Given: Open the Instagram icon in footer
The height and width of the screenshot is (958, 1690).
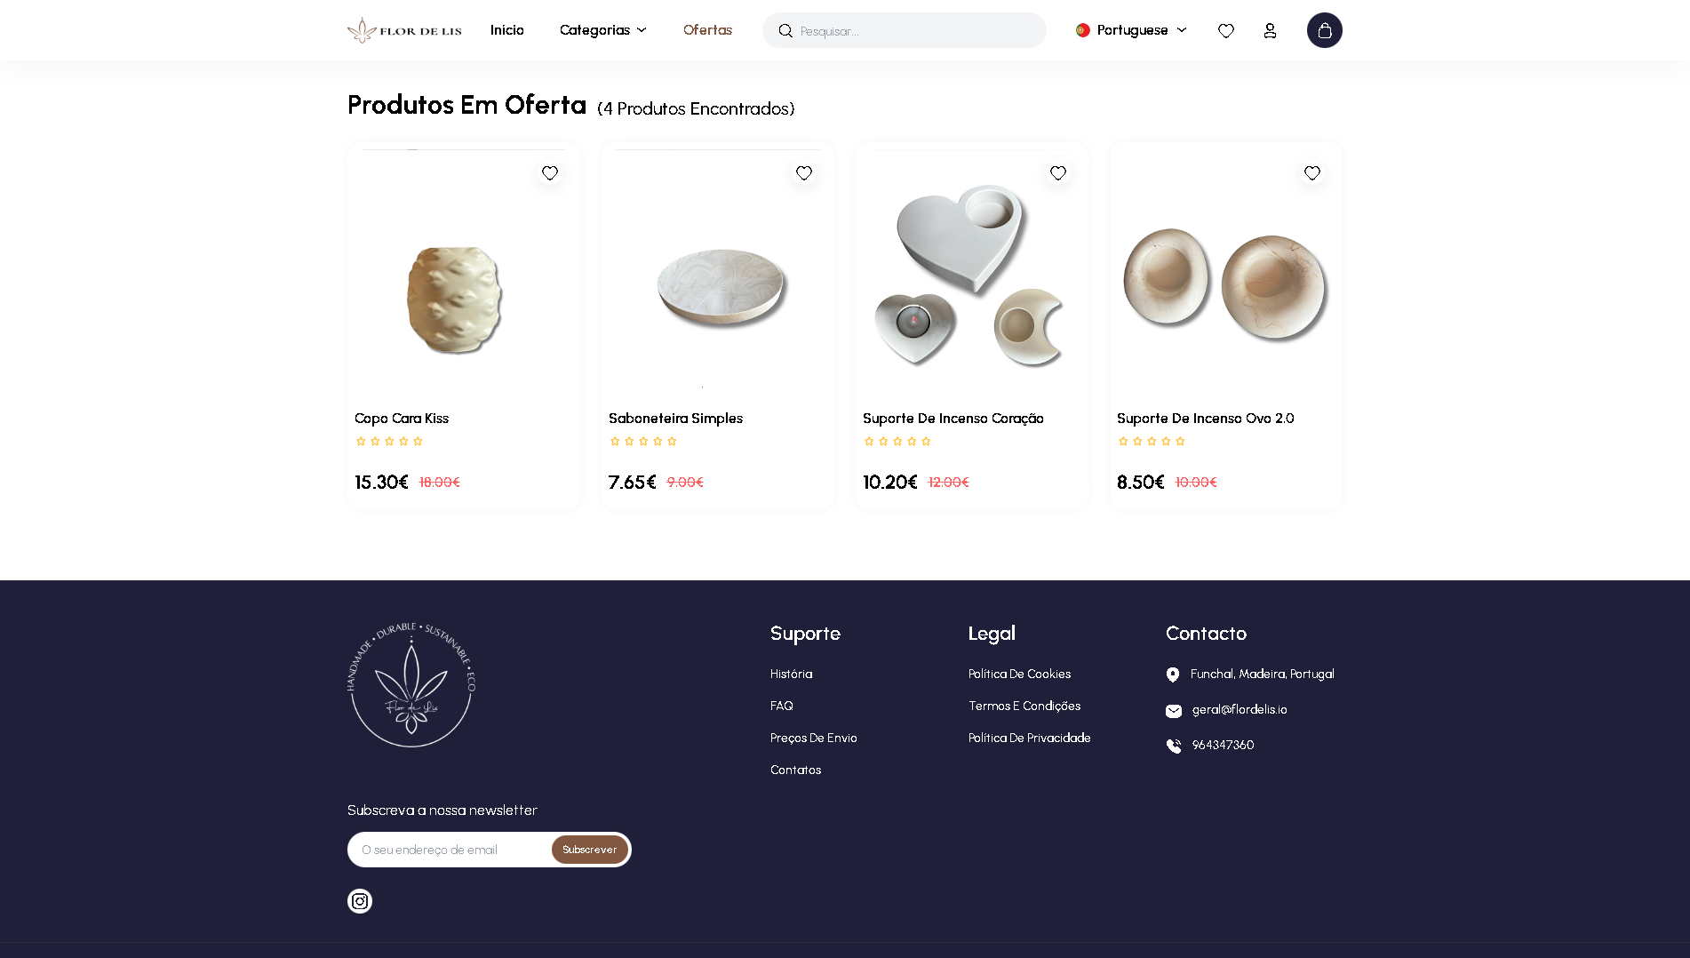Looking at the screenshot, I should coord(359,900).
